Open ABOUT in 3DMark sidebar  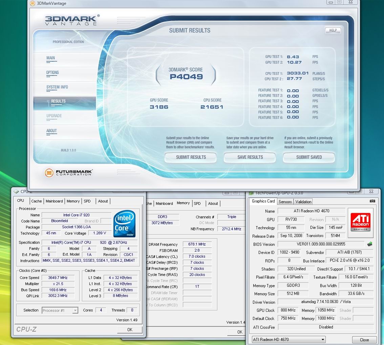pyautogui.click(x=51, y=131)
